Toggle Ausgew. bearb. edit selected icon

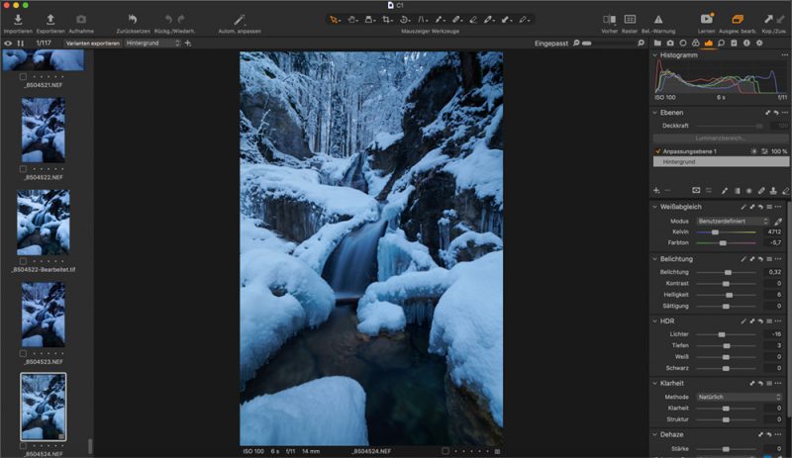click(x=738, y=19)
